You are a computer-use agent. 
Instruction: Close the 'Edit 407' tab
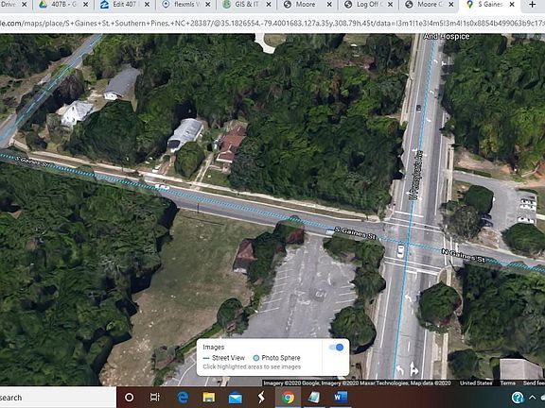tap(147, 5)
